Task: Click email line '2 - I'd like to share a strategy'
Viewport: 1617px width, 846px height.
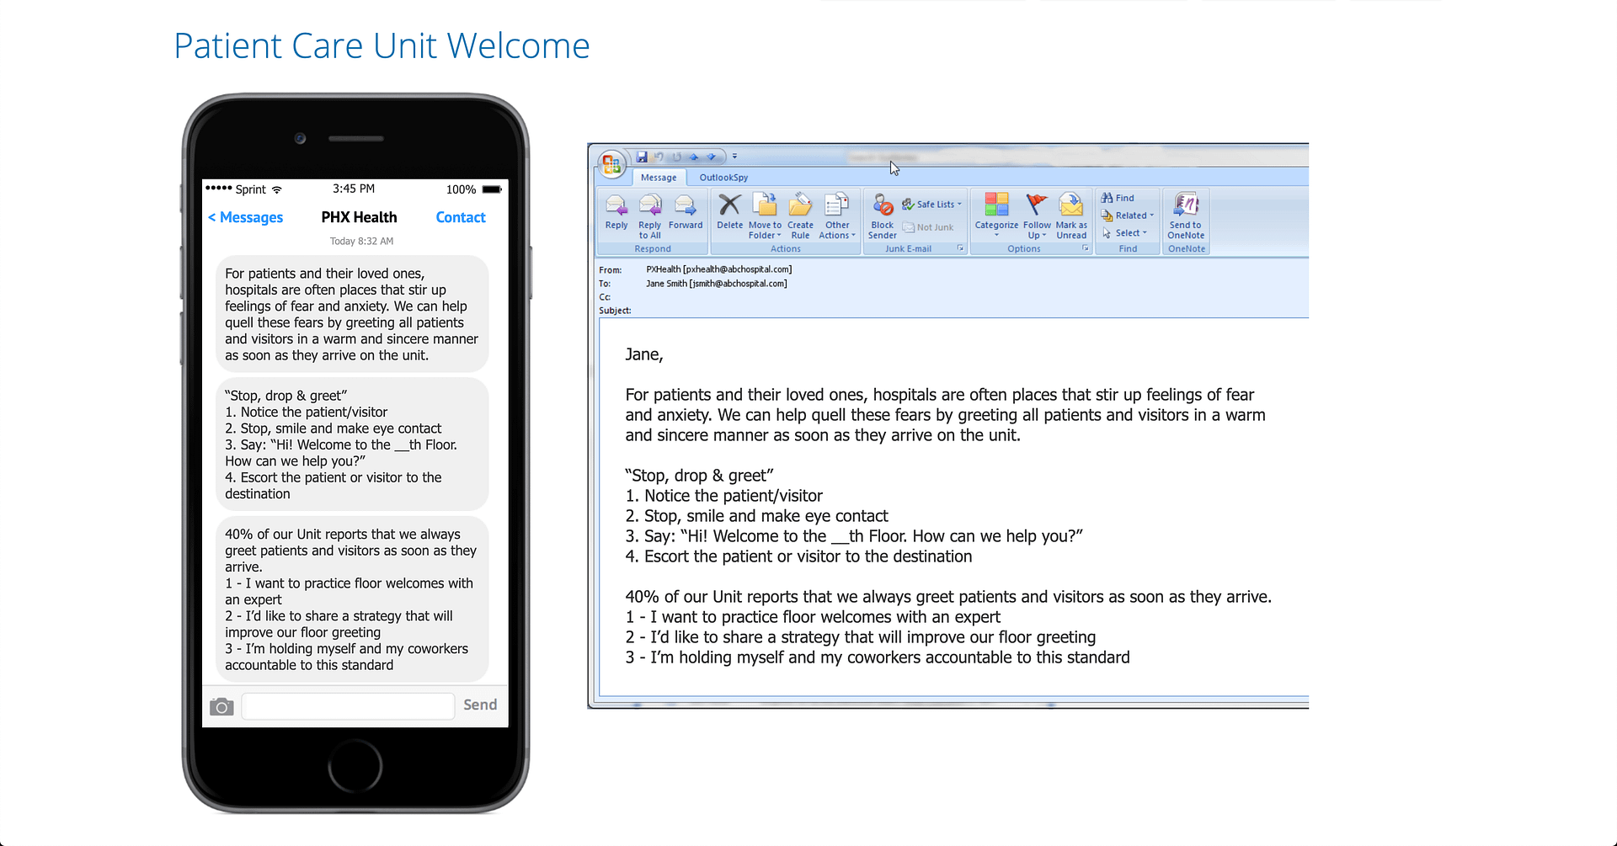Action: tap(860, 637)
